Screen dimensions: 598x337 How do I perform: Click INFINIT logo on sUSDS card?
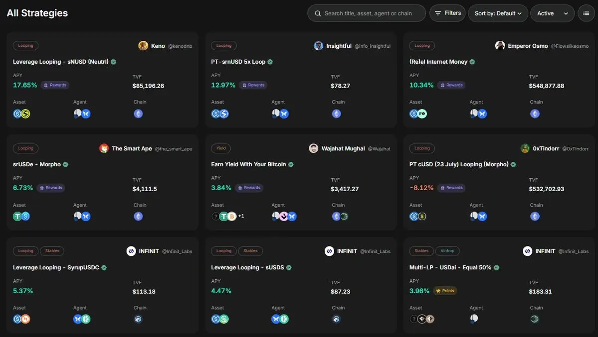[x=329, y=251]
